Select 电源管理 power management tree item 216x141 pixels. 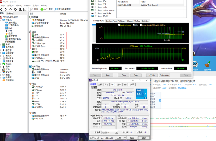(x=11, y=36)
